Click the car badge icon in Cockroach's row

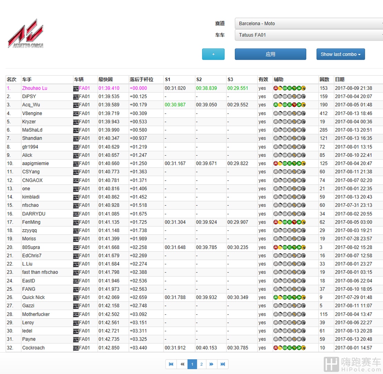[76, 348]
